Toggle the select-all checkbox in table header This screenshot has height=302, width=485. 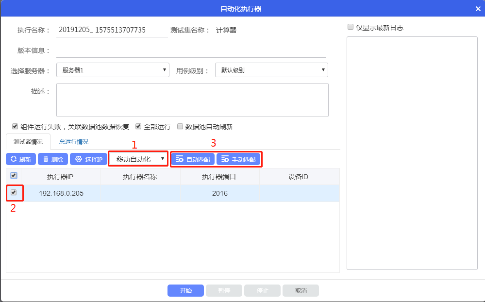pos(14,176)
